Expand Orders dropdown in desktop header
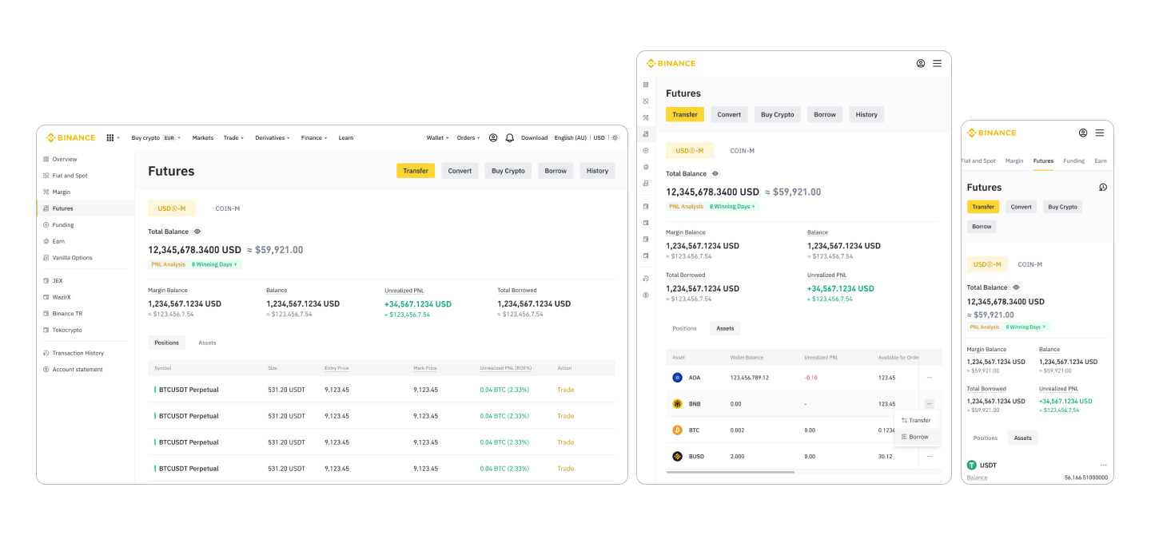This screenshot has height=535, width=1151. point(468,137)
